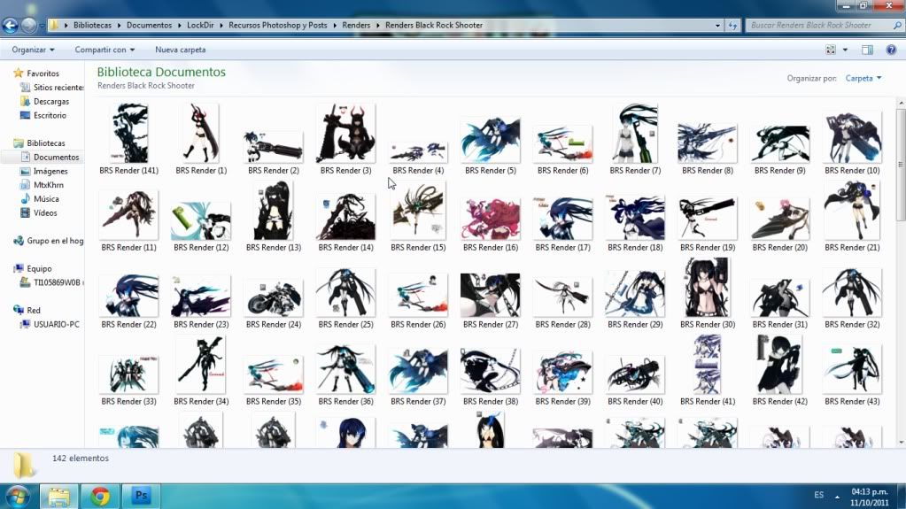Open Windows Explorer from the taskbar
The image size is (906, 509).
(58, 497)
